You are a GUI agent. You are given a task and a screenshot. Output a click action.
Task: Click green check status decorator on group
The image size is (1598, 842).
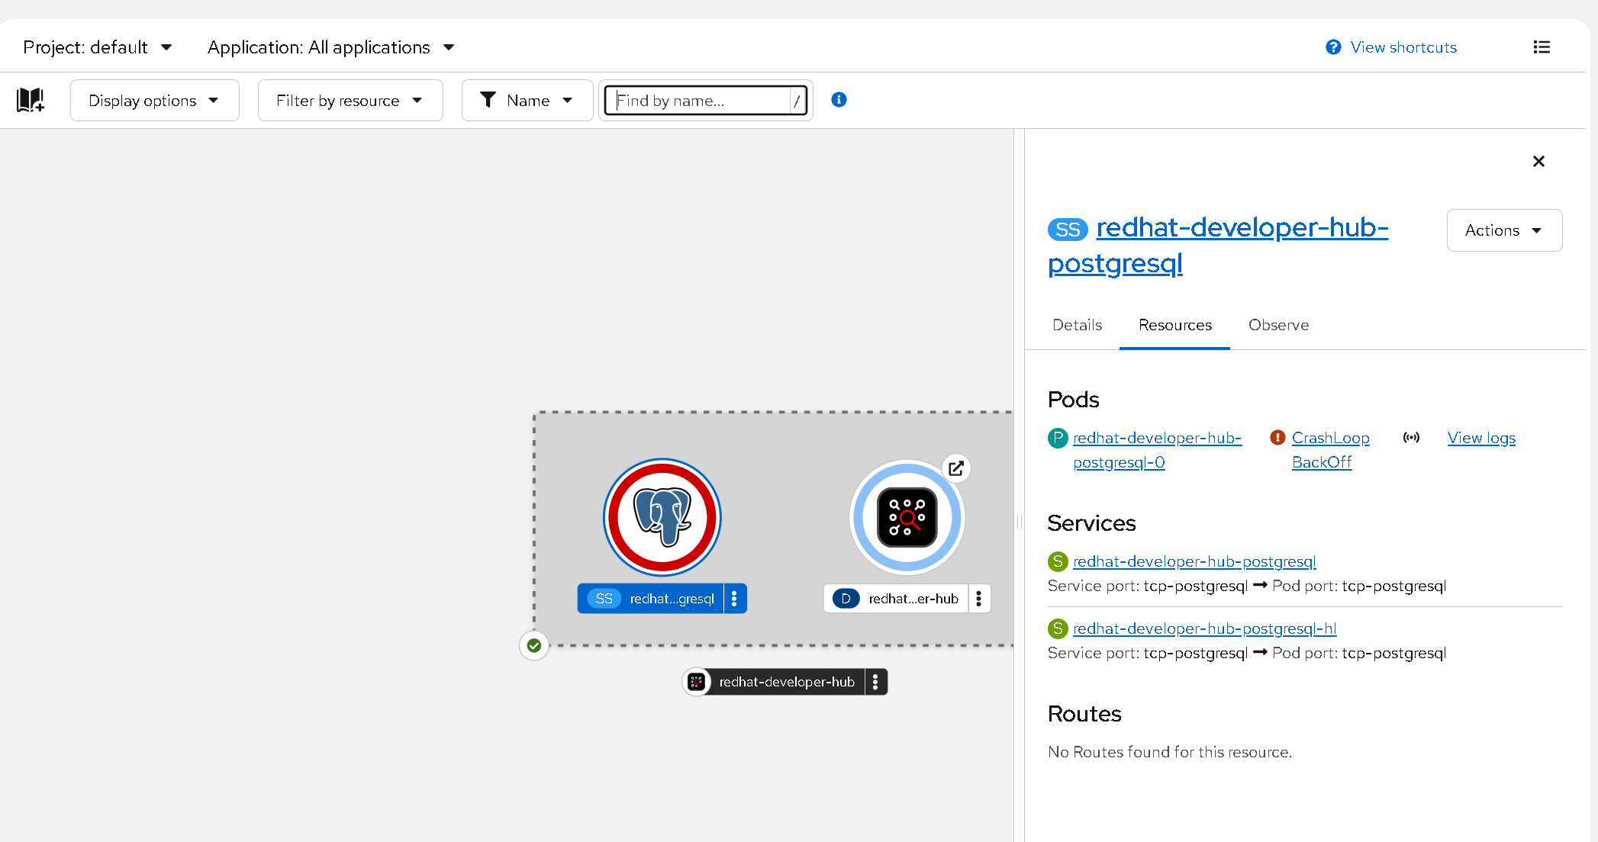(534, 646)
